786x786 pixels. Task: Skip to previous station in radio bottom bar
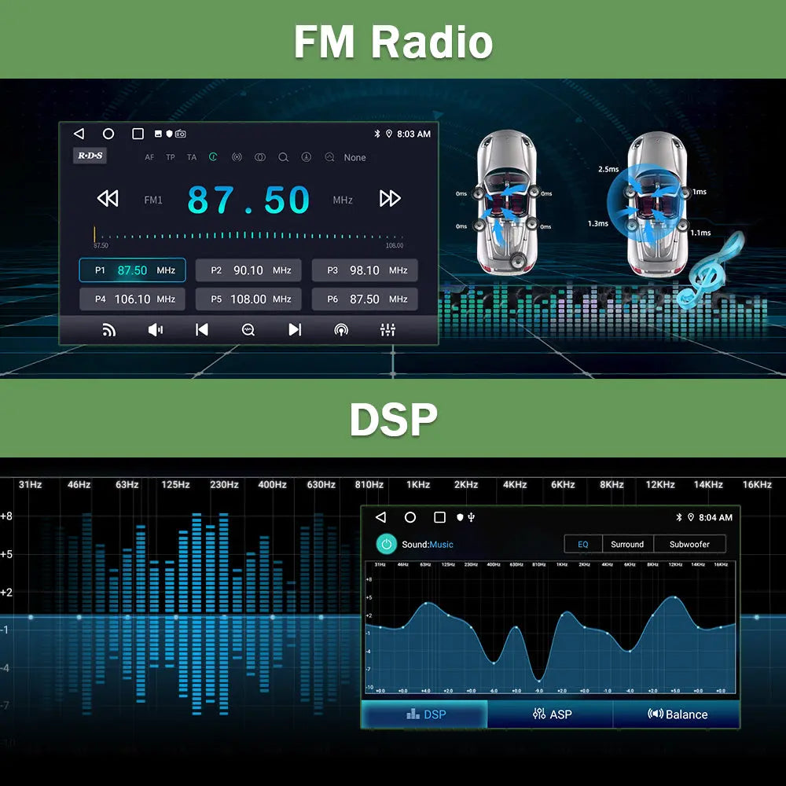(202, 330)
